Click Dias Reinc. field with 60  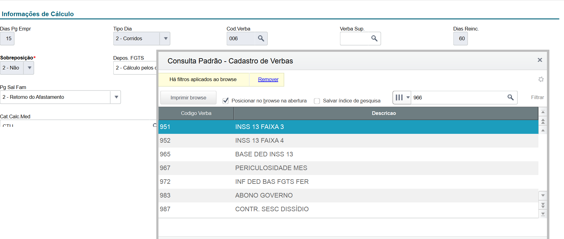point(460,38)
